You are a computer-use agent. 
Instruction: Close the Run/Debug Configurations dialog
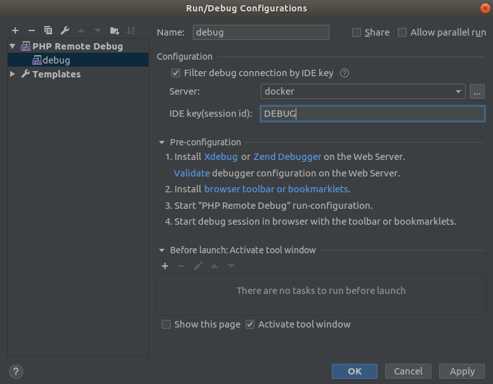coord(485,8)
